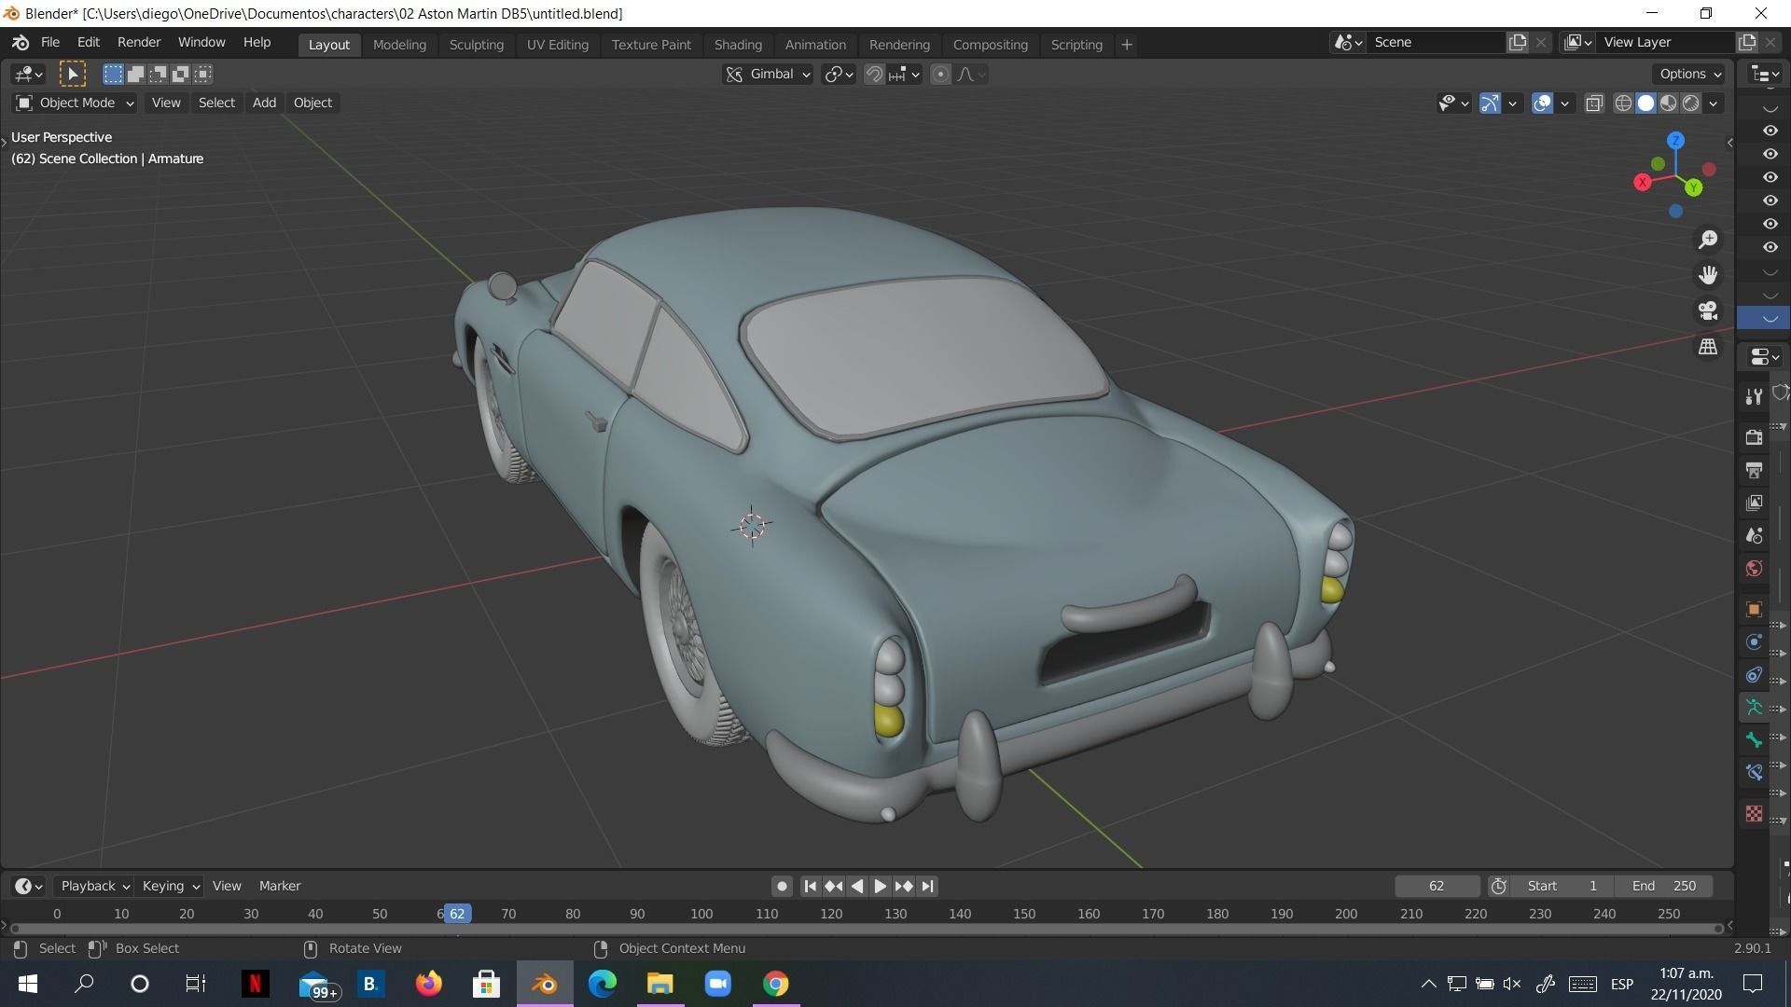Click the current frame field showing 62
This screenshot has width=1791, height=1007.
point(1437,886)
